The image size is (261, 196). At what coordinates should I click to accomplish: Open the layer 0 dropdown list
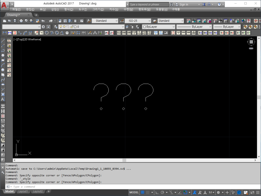tap(123, 27)
